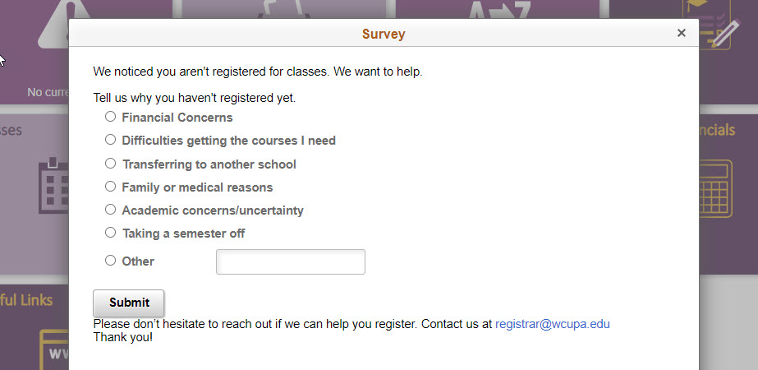The height and width of the screenshot is (370, 758).
Task: Choose Difficulties getting the courses I need
Action: 111,140
